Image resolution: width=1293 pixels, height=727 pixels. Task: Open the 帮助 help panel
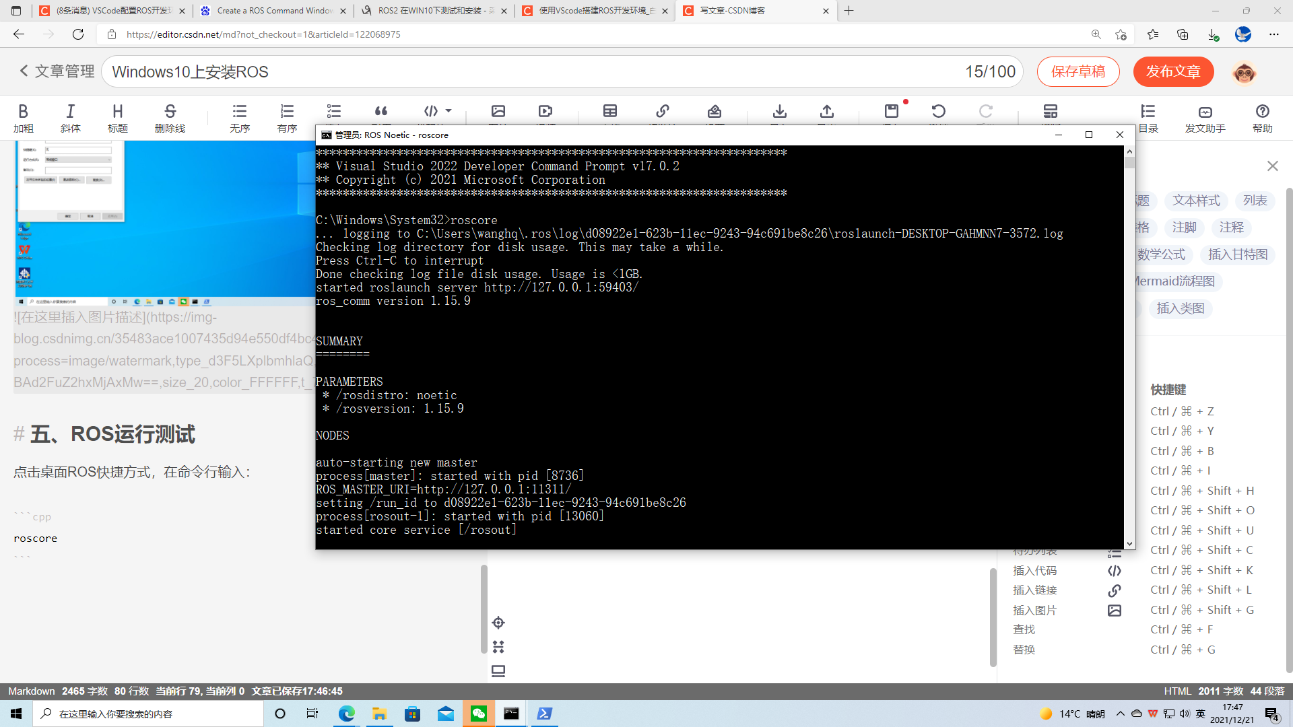point(1263,116)
